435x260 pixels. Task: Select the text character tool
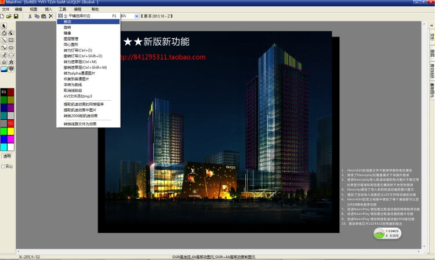click(11, 69)
